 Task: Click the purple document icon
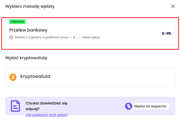[15, 106]
